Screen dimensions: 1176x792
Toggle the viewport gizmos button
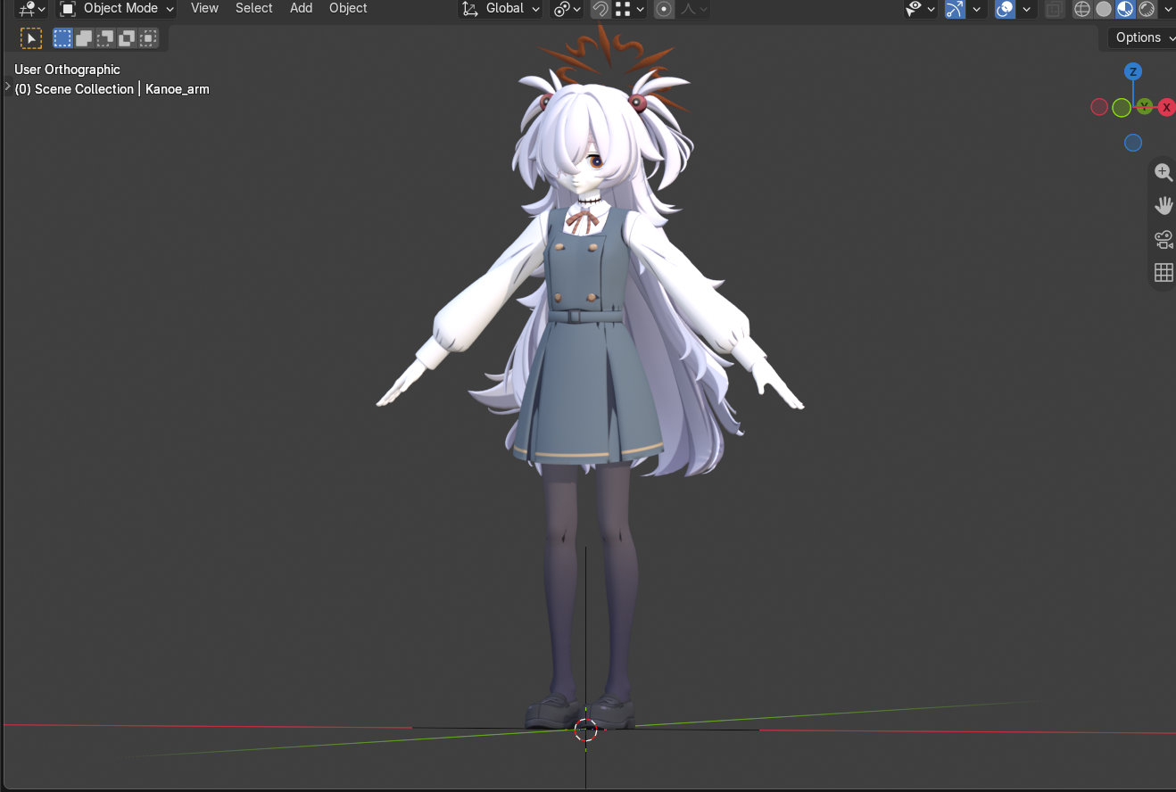(955, 9)
